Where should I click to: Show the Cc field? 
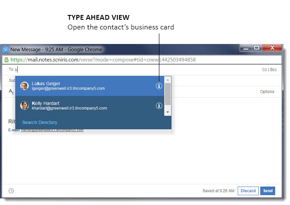coord(264,70)
